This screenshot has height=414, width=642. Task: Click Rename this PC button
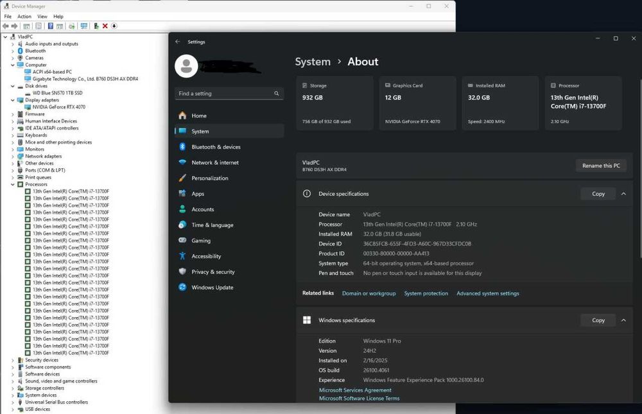[x=601, y=166]
